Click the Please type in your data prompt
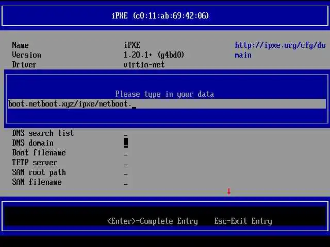 164,94
